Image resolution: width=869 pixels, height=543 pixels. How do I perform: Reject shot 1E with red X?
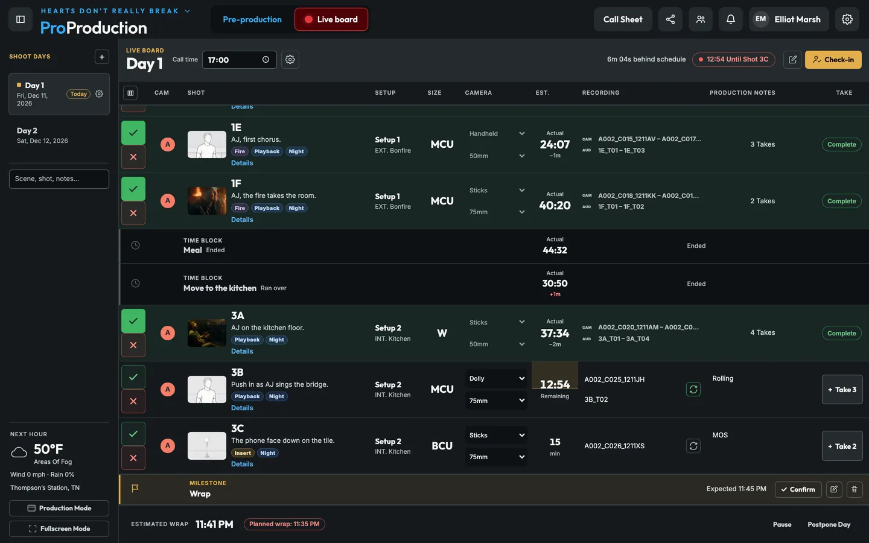133,157
